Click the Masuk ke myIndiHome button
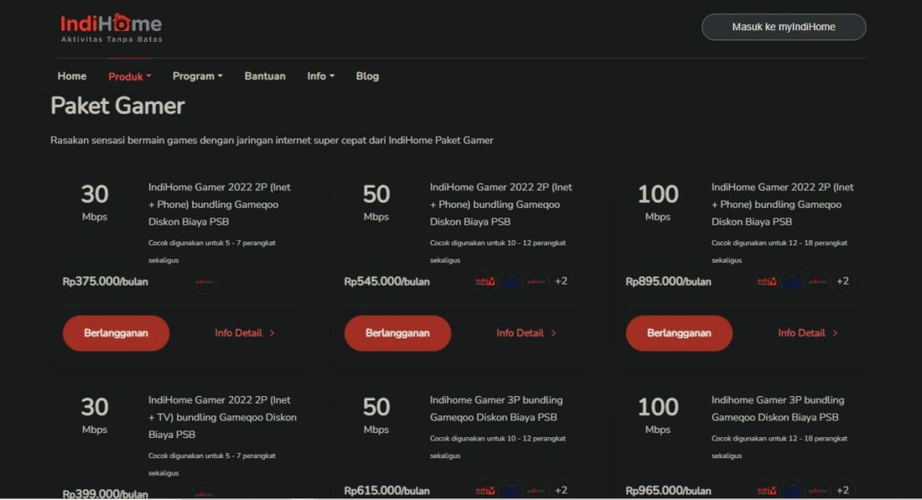Image resolution: width=922 pixels, height=500 pixels. click(783, 27)
